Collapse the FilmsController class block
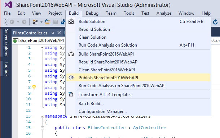Image resolution: width=220 pixels, height=138 pixels. pyautogui.click(x=42, y=128)
